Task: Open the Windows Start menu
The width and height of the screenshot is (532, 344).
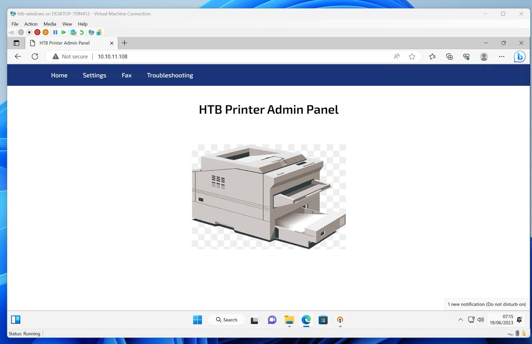Action: (197, 320)
